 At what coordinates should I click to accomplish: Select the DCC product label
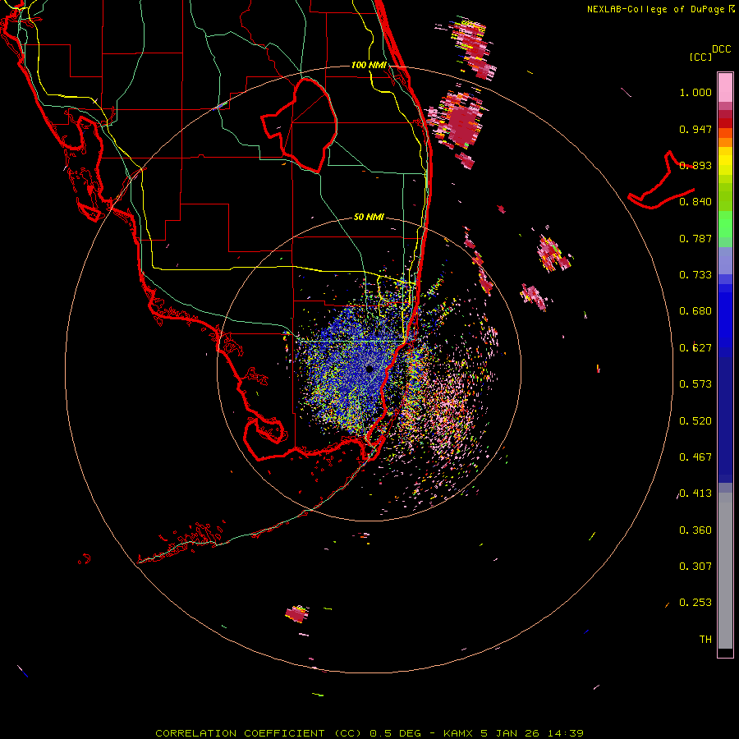pyautogui.click(x=721, y=49)
